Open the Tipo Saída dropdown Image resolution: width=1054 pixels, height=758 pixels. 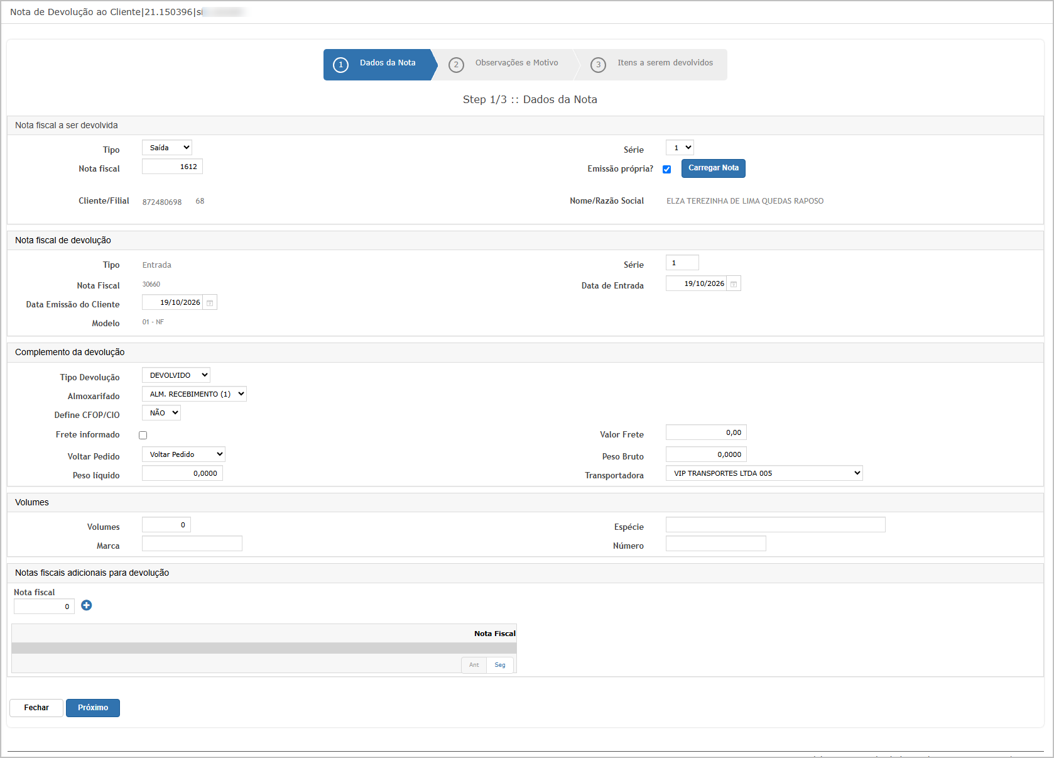tap(167, 148)
